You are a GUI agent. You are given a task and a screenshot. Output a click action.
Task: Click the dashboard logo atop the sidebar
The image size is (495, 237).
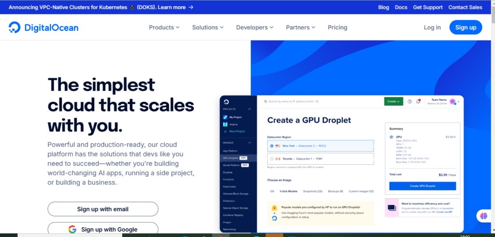(x=225, y=102)
